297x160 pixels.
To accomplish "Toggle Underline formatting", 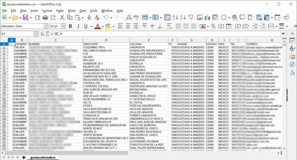I will click(86, 26).
